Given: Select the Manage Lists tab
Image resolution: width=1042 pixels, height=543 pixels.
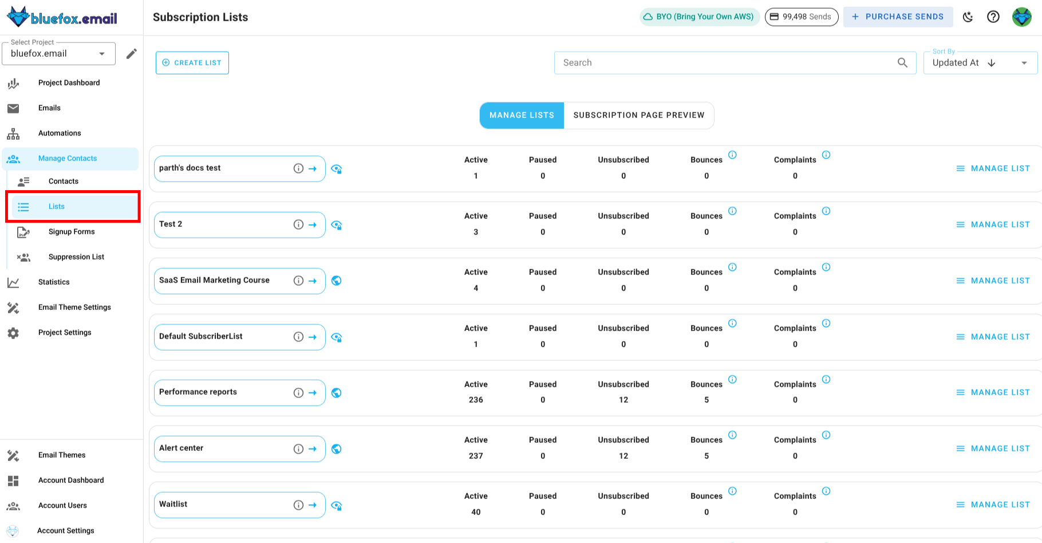Looking at the screenshot, I should click(x=521, y=115).
